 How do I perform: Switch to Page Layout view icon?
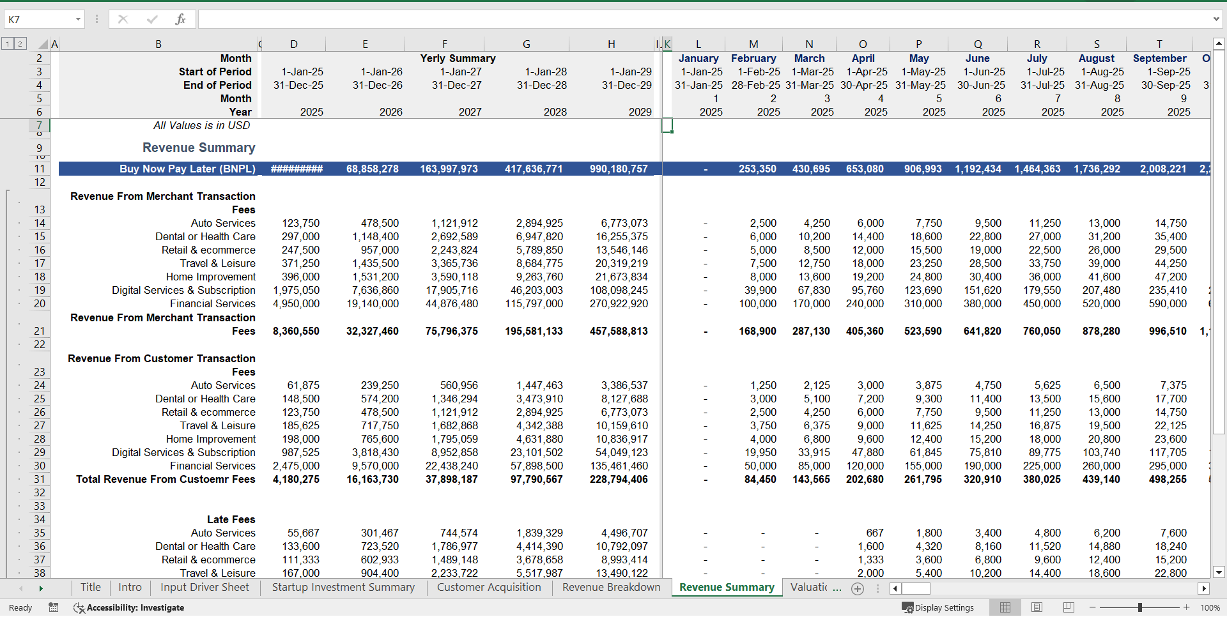(x=1037, y=607)
